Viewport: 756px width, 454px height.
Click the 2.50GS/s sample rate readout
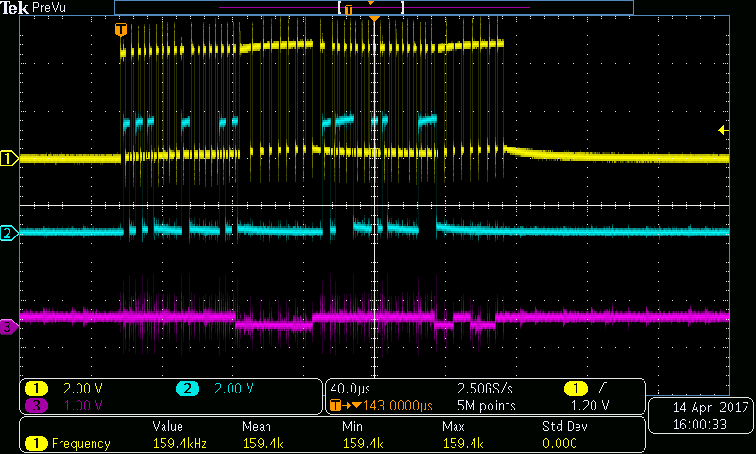point(485,389)
